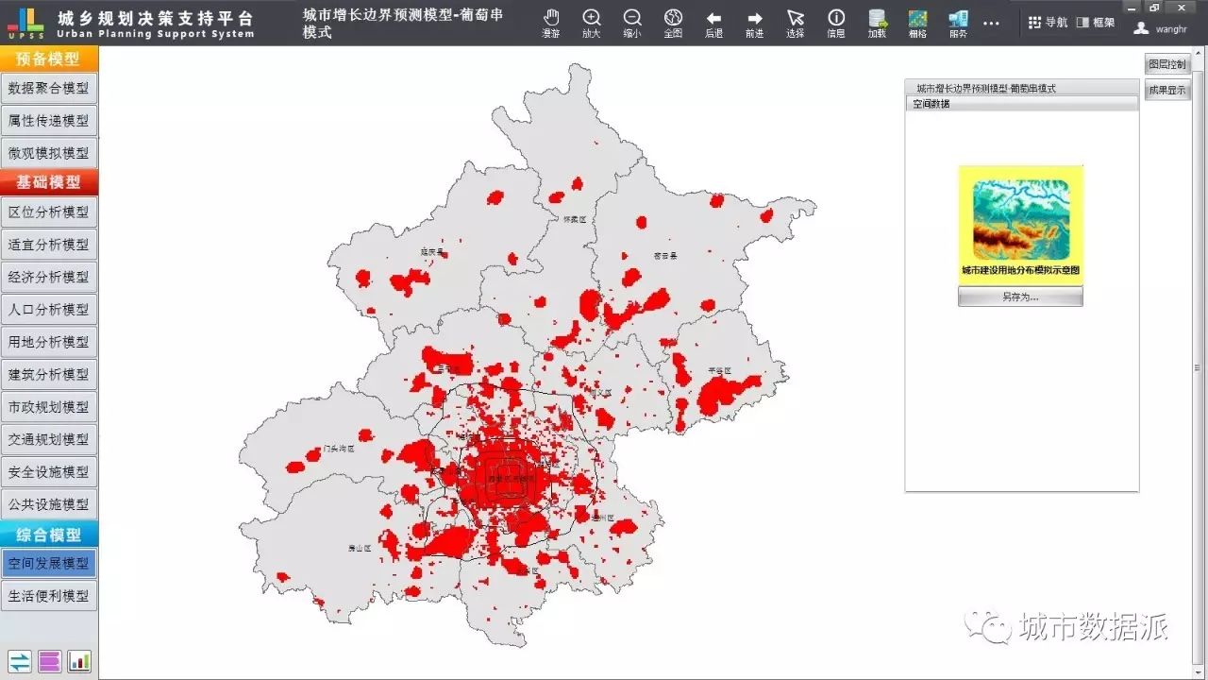Click 密云县 label on map
This screenshot has height=680, width=1208.
click(665, 255)
